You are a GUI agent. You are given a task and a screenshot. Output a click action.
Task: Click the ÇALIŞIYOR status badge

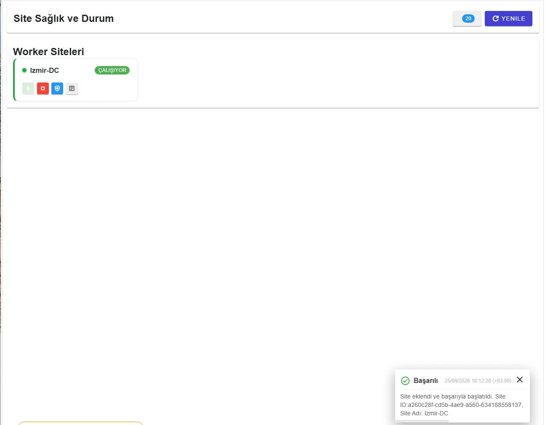(x=112, y=70)
